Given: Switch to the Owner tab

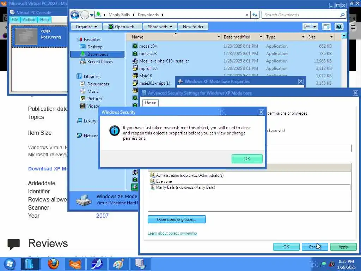Looking at the screenshot, I should 151,103.
